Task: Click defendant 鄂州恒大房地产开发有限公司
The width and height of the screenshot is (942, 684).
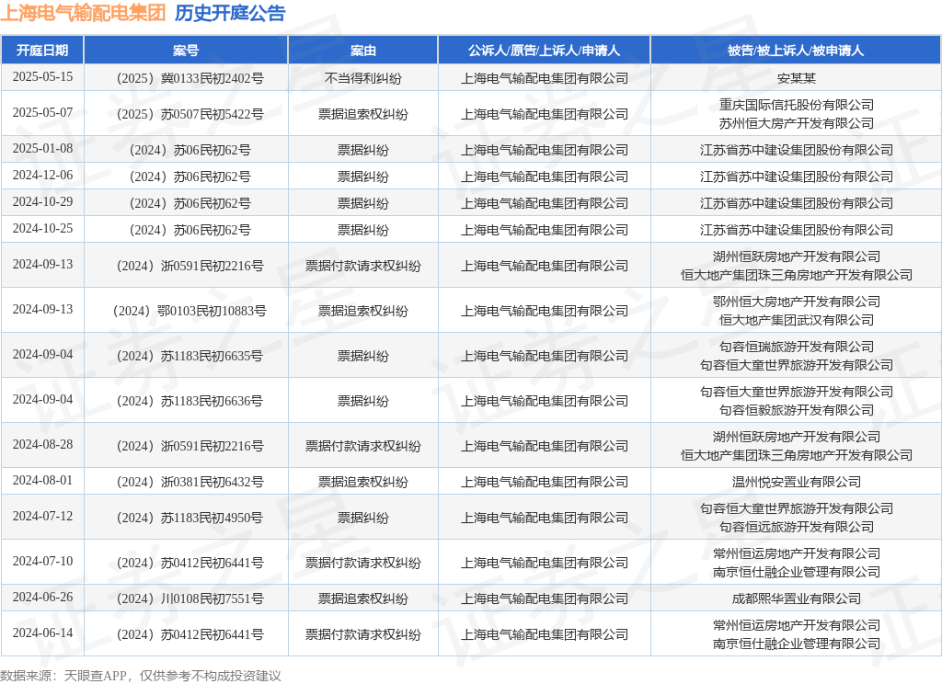Action: click(796, 302)
